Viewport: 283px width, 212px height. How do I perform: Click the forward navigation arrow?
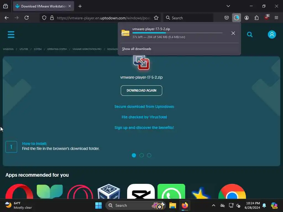point(16,18)
